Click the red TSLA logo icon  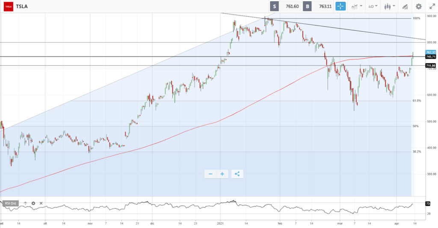(9, 6)
